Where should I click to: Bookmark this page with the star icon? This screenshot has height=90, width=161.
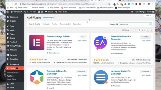(x=109, y=4)
